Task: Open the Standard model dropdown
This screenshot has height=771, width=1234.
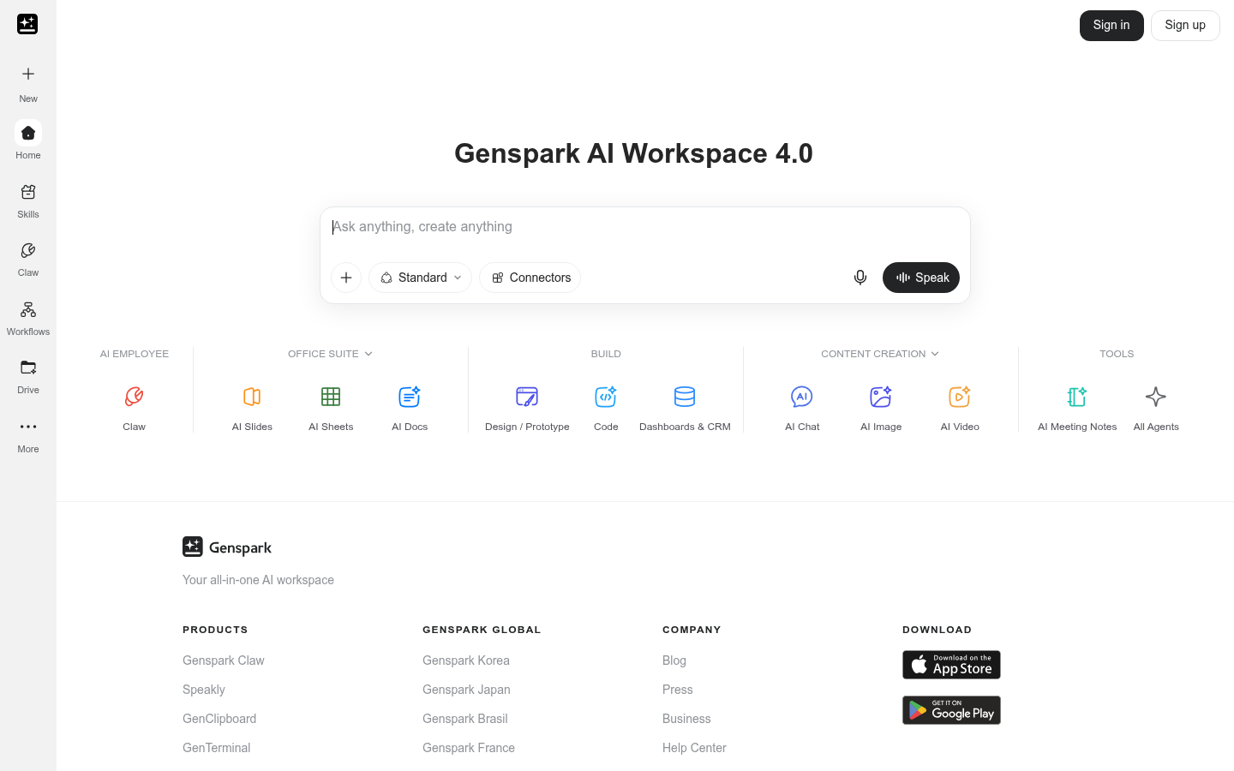Action: coord(420,278)
